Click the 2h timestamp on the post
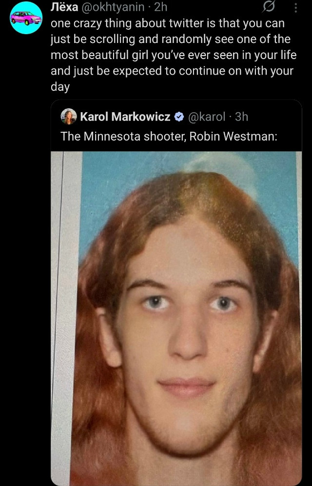Viewport: 312px width, 486px height. (161, 7)
